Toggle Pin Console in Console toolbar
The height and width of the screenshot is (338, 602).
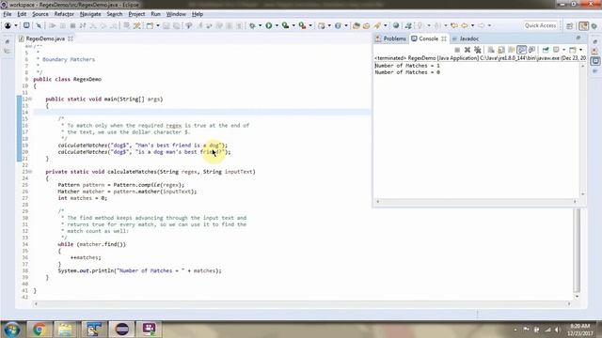click(x=546, y=50)
